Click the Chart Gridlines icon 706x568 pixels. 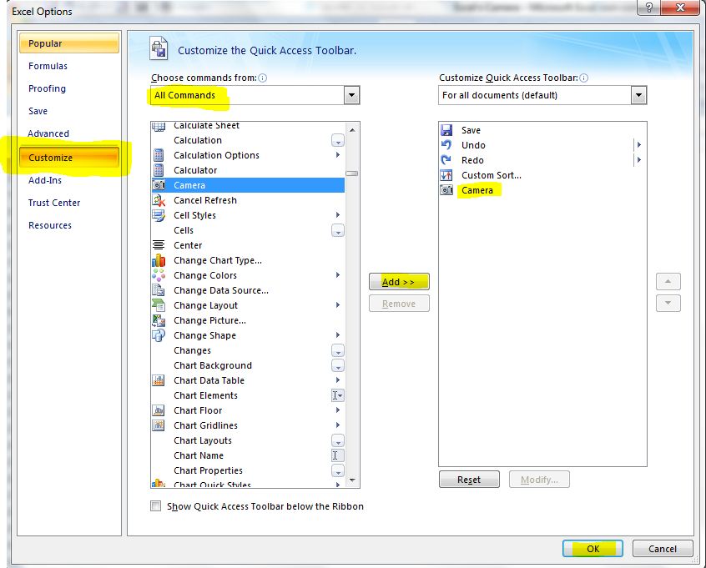click(159, 425)
